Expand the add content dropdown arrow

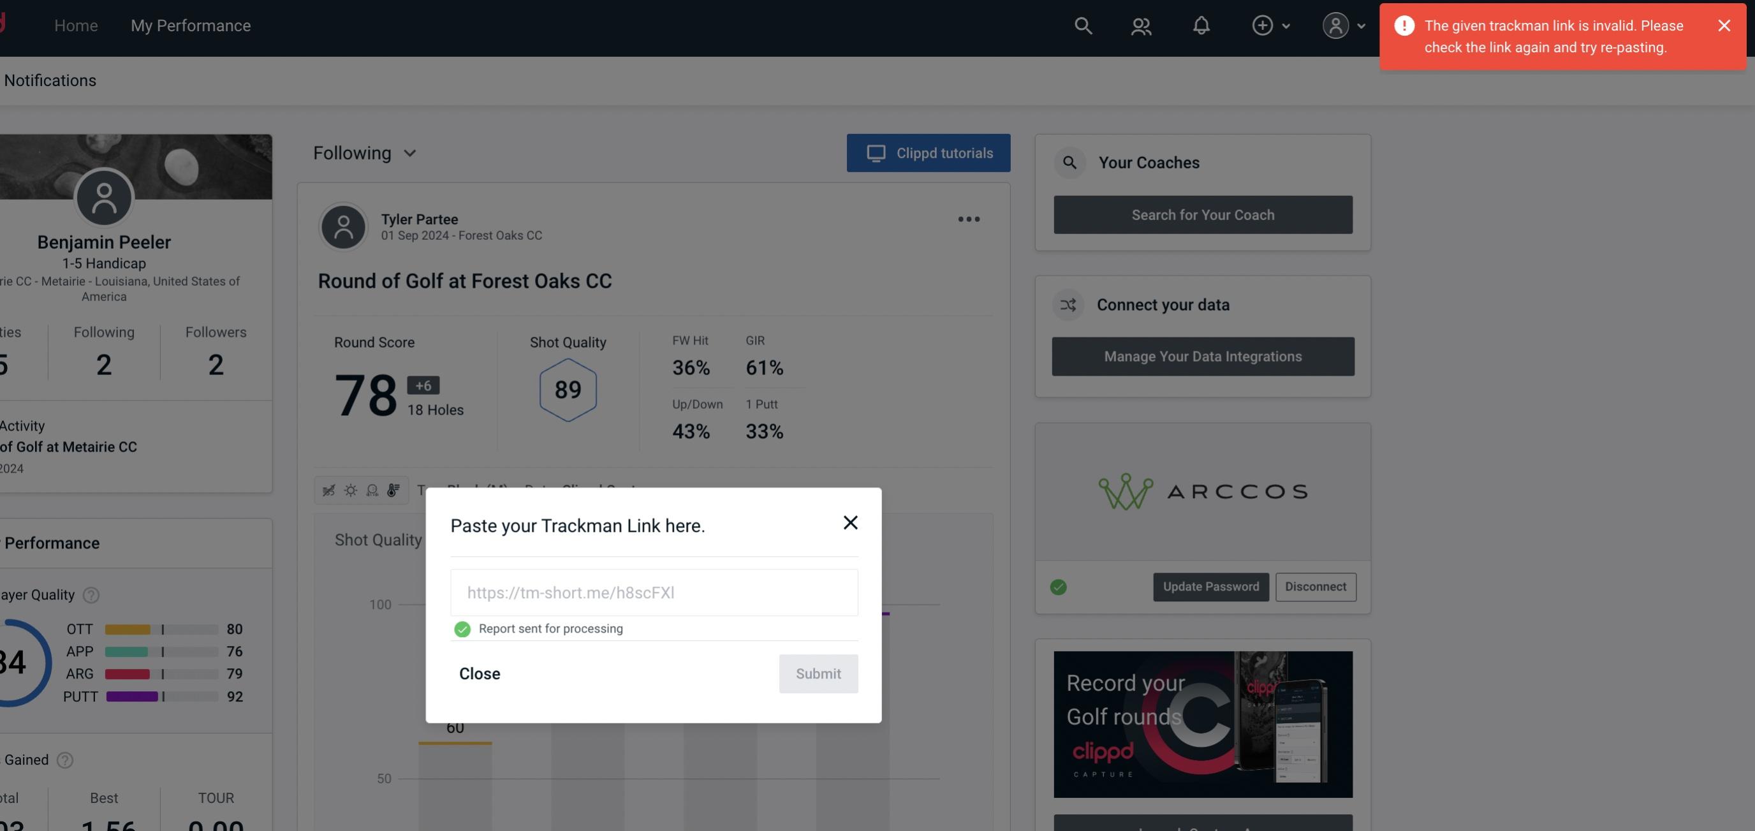click(x=1285, y=25)
